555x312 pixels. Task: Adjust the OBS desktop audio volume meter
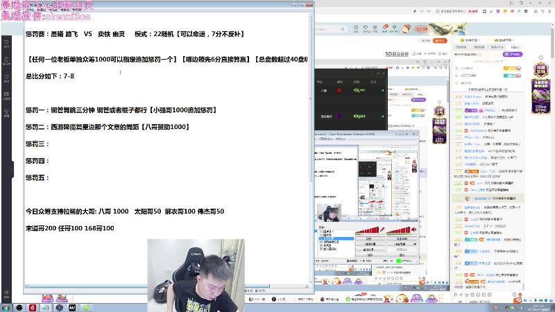click(398, 230)
